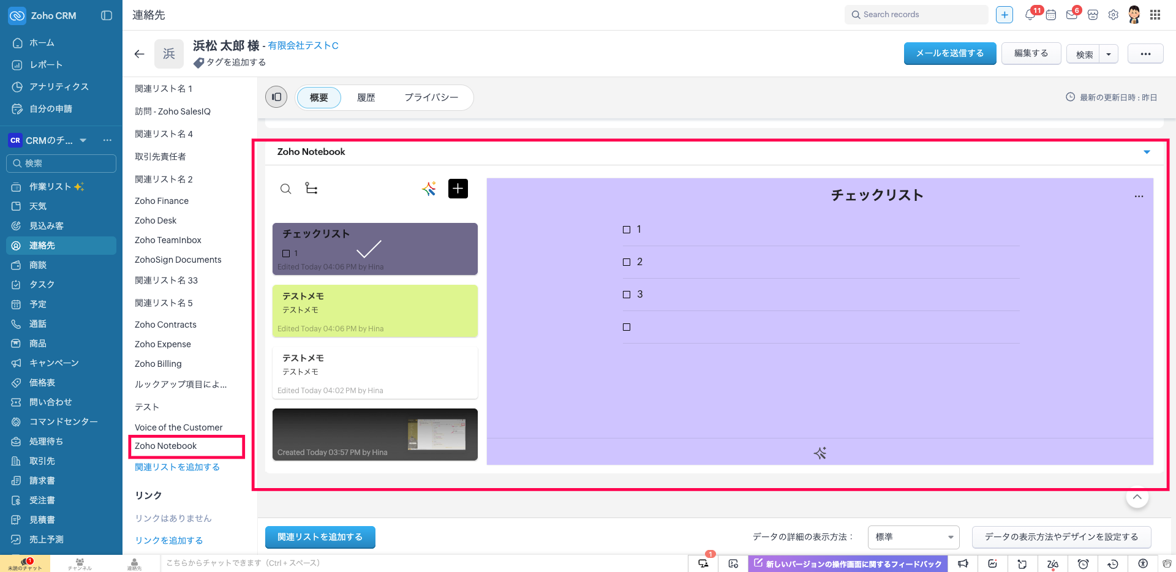
Task: Check checklist item 2 checkbox
Action: pos(627,262)
